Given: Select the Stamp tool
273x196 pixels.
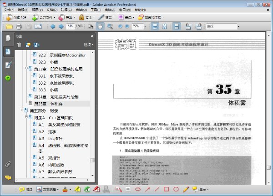Looking at the screenshot, I should pos(65,189).
